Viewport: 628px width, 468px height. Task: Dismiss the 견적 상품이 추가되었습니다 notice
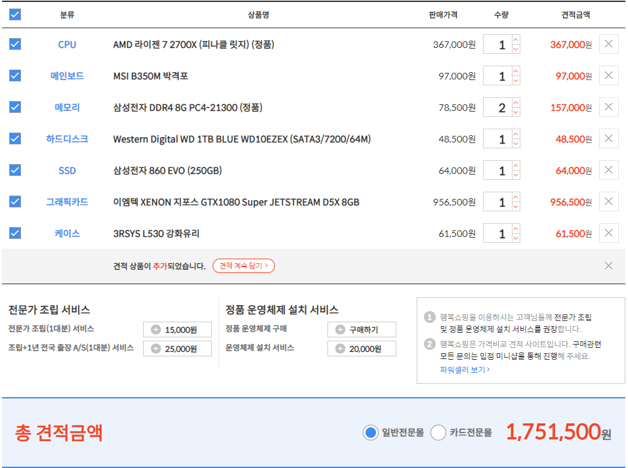pyautogui.click(x=608, y=266)
